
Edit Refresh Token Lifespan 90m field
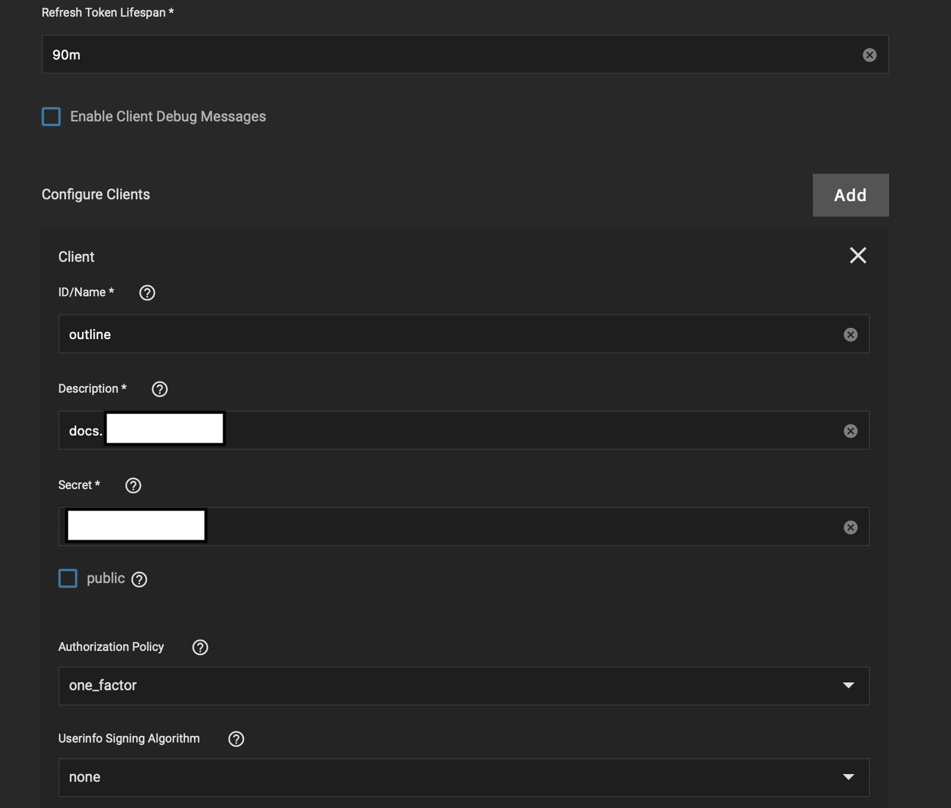[465, 54]
